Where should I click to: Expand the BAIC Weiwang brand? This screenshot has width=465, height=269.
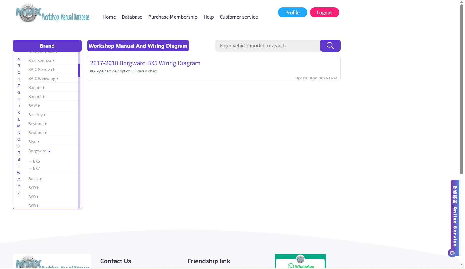43,79
